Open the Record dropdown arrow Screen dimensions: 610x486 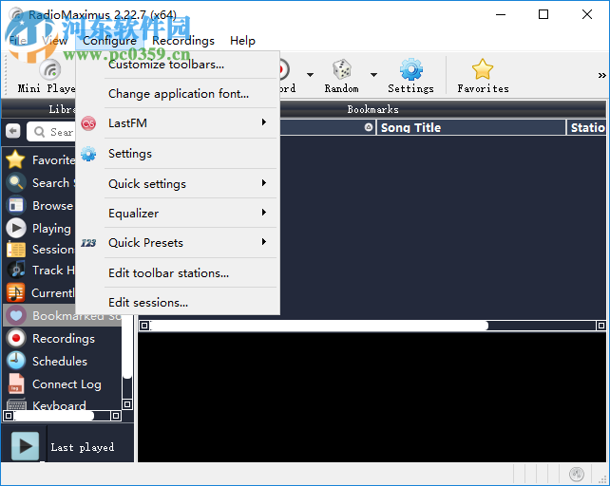pyautogui.click(x=310, y=75)
